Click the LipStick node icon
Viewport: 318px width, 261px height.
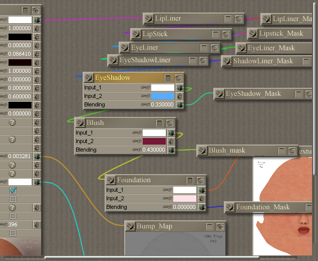pyautogui.click(x=136, y=34)
